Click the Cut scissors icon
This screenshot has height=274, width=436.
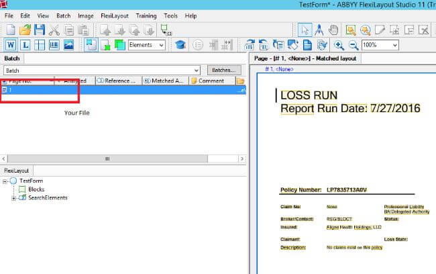54,30
